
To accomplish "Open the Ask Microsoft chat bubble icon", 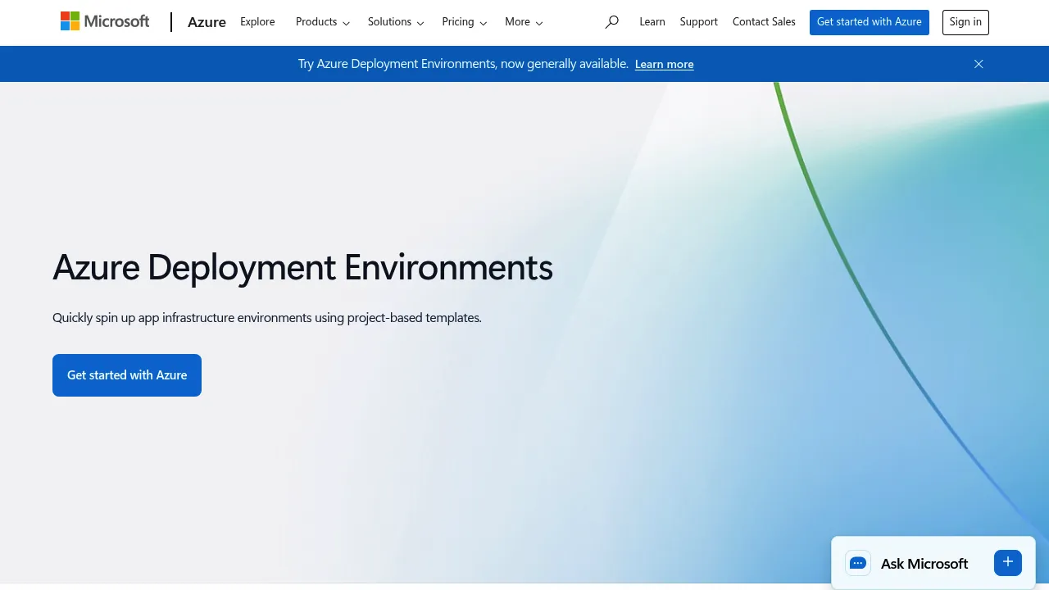I will pyautogui.click(x=858, y=563).
